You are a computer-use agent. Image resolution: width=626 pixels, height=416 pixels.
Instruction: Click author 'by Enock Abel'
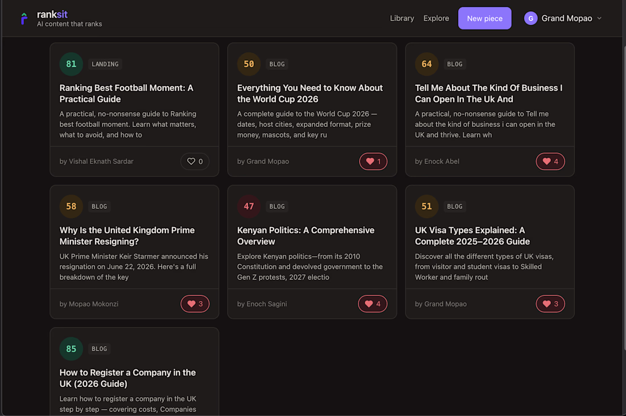coord(436,161)
